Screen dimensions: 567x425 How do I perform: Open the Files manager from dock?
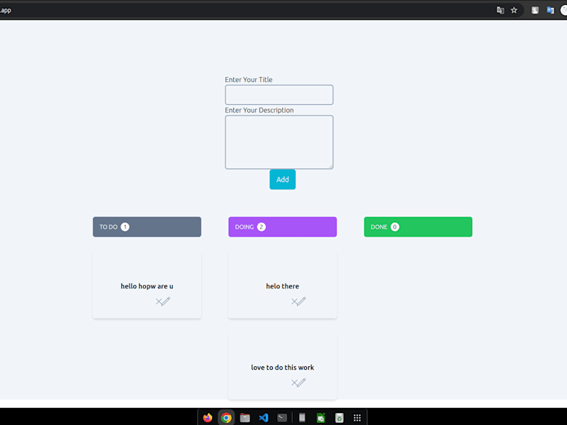click(x=245, y=418)
